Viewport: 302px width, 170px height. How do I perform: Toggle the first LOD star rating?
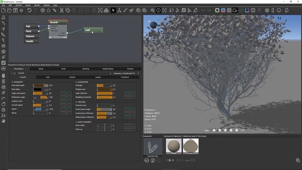click(214, 130)
